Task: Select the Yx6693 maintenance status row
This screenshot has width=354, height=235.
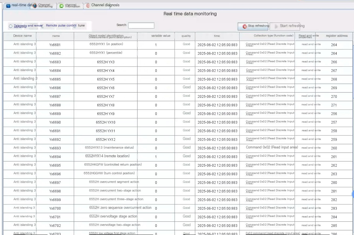Action: pyautogui.click(x=178, y=148)
